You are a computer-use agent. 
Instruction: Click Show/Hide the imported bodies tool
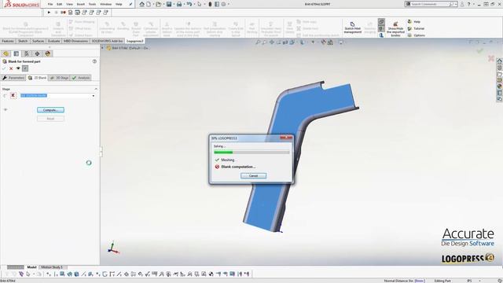[x=395, y=29]
